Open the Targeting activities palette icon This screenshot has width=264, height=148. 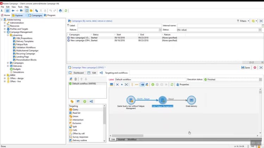pos(72,101)
